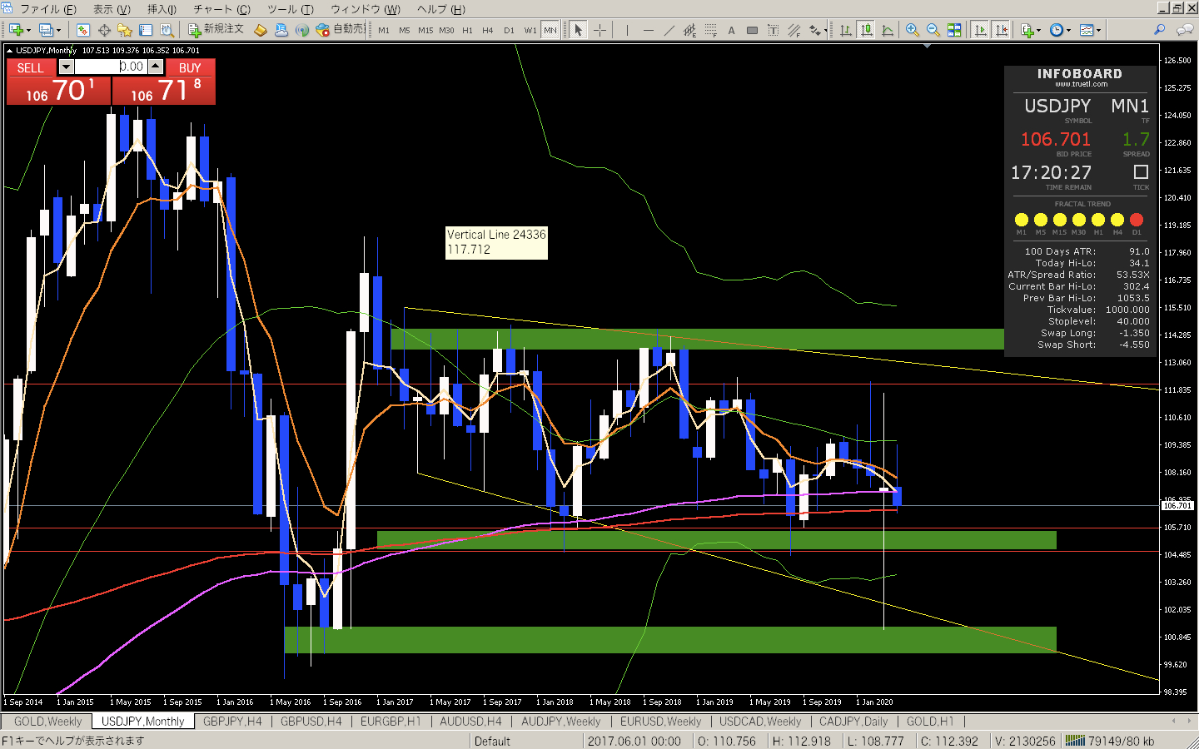Open the search magnifier in the toolbar

1159,30
